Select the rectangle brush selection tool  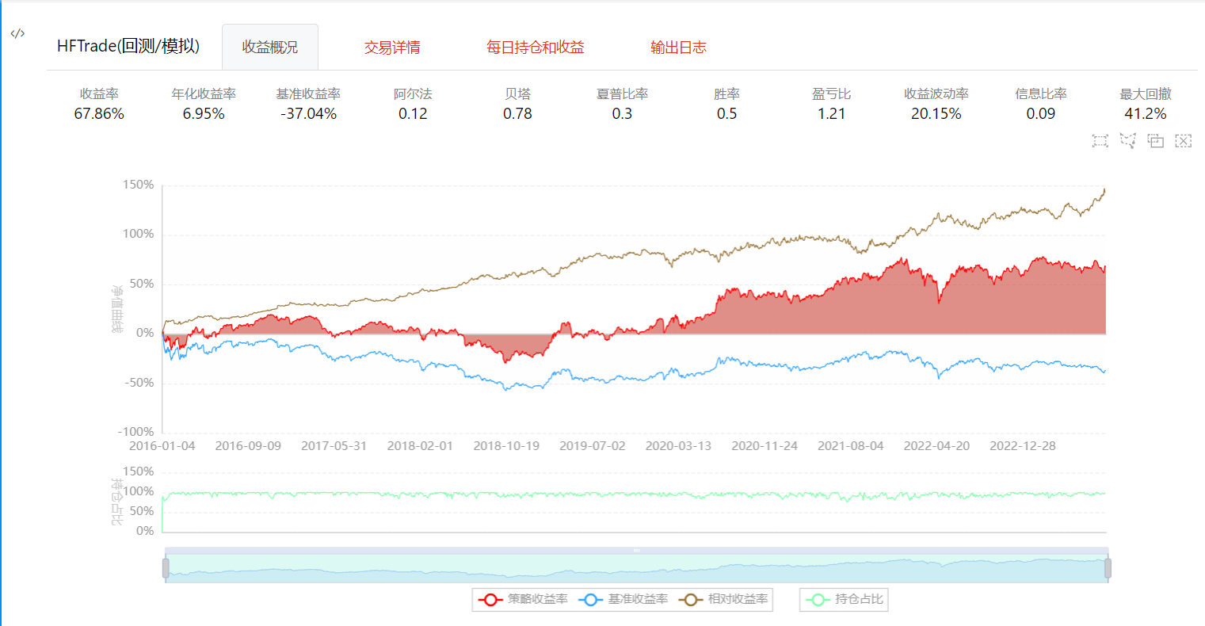1100,141
